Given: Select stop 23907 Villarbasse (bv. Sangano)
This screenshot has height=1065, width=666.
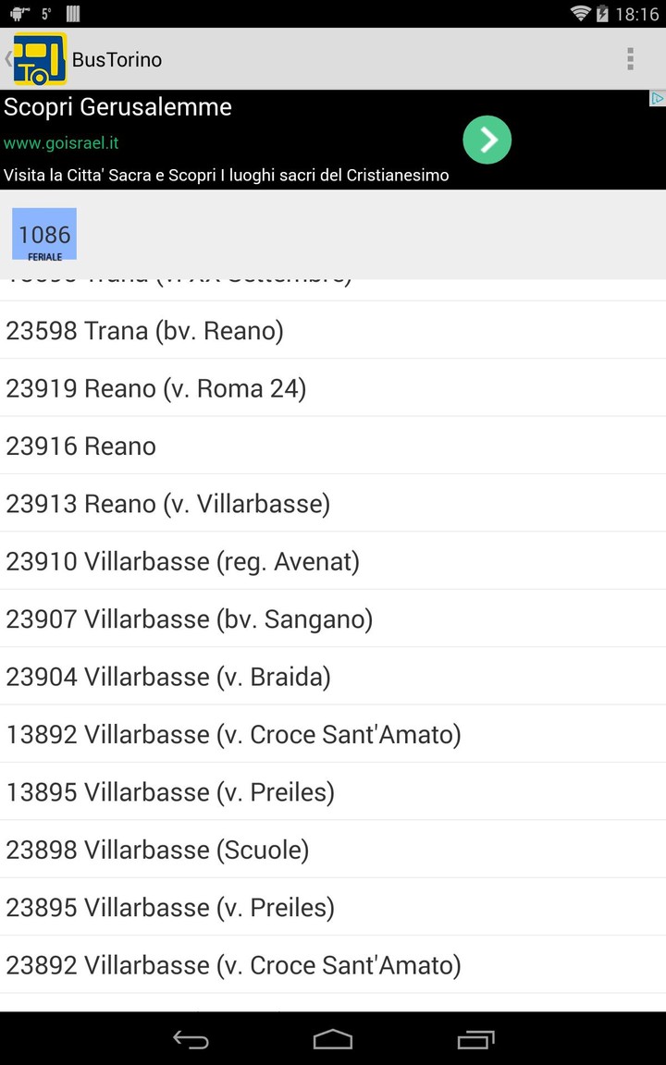Looking at the screenshot, I should click(333, 618).
